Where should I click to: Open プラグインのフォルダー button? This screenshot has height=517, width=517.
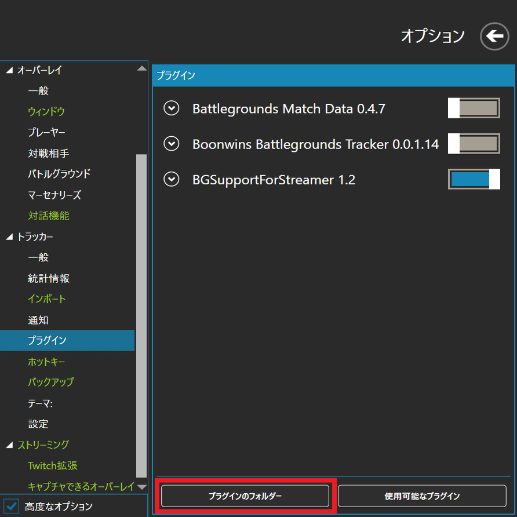point(245,496)
